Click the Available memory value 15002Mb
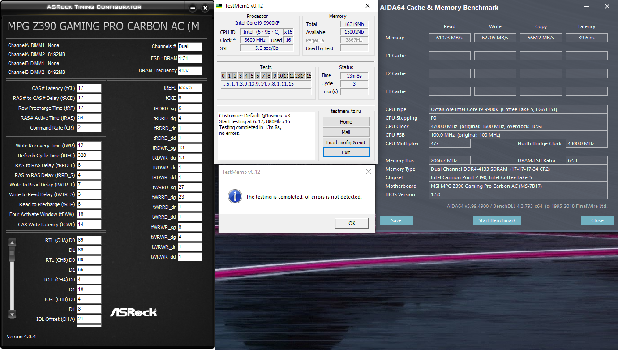Screen dimensions: 618x350 tap(354, 32)
